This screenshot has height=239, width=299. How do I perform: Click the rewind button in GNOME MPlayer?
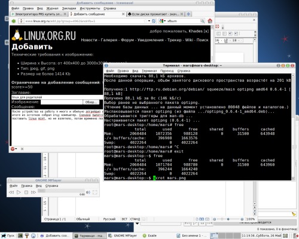click(11, 192)
